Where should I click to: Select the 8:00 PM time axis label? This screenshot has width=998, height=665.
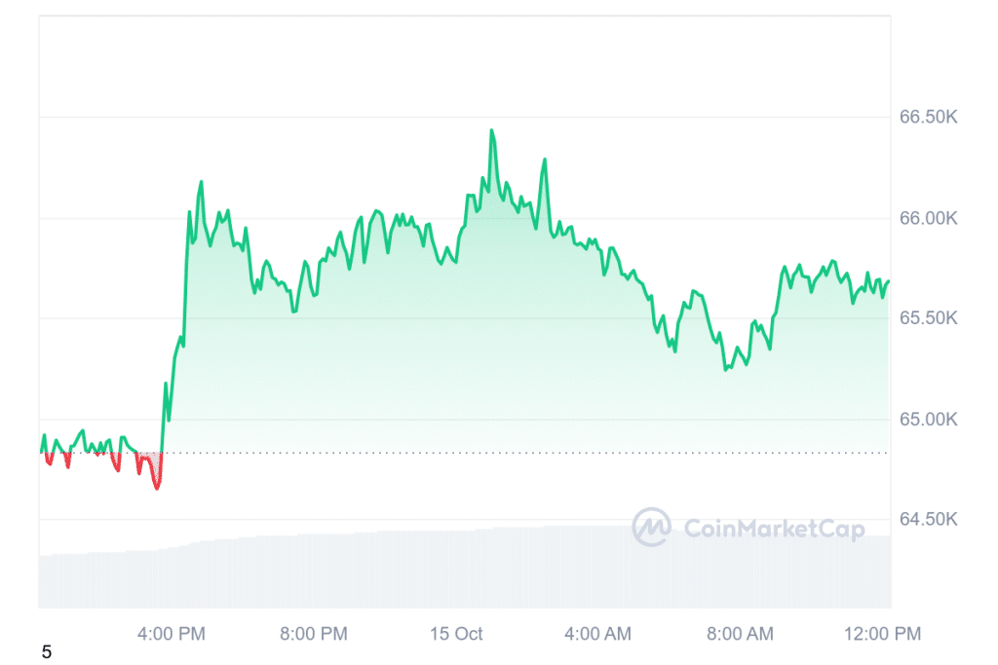click(314, 634)
